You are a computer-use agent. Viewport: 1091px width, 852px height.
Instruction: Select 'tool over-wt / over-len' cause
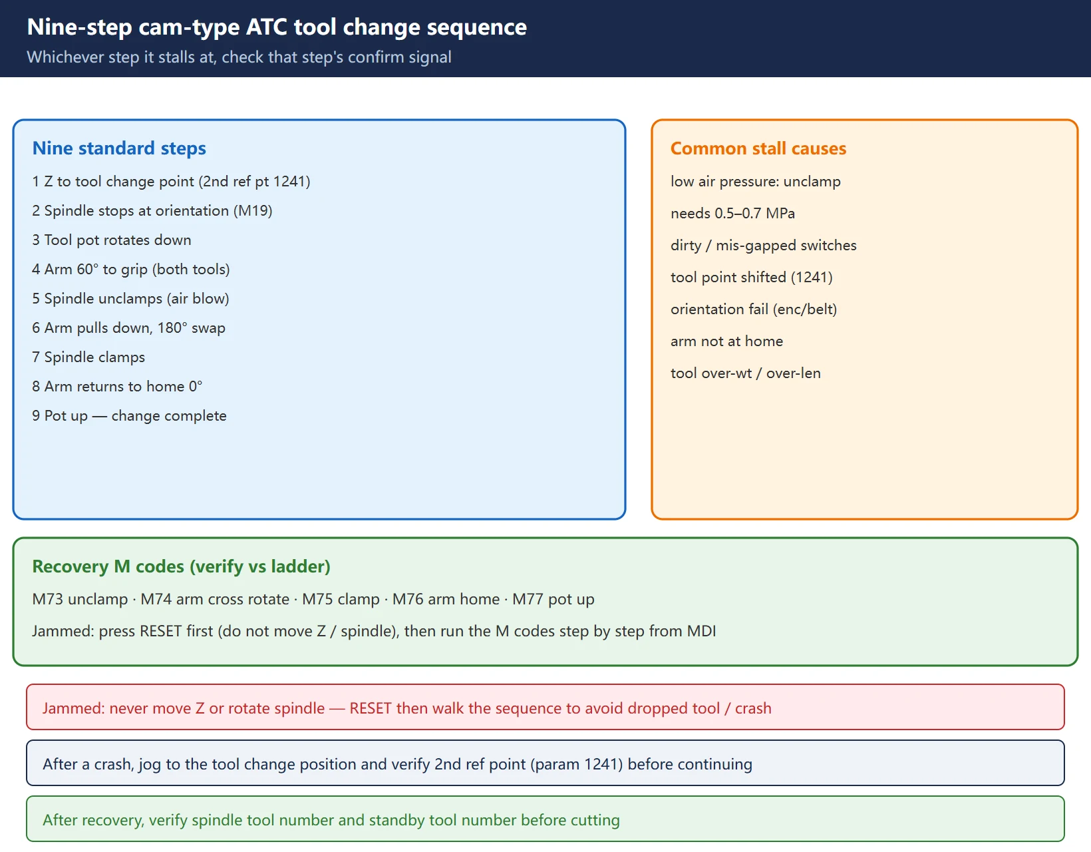pyautogui.click(x=746, y=373)
